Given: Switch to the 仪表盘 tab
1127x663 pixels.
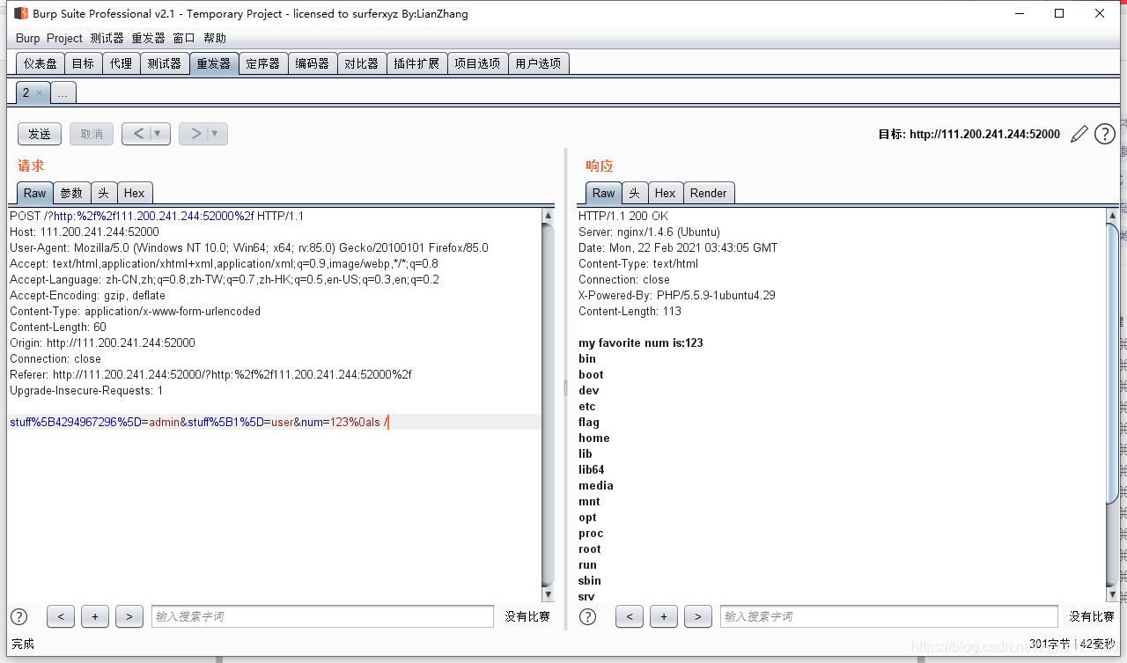Looking at the screenshot, I should pyautogui.click(x=41, y=63).
